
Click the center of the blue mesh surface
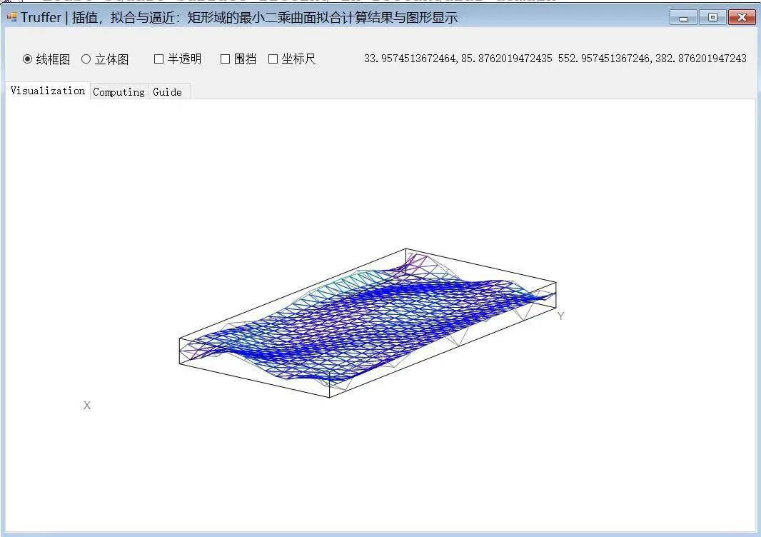pyautogui.click(x=368, y=321)
